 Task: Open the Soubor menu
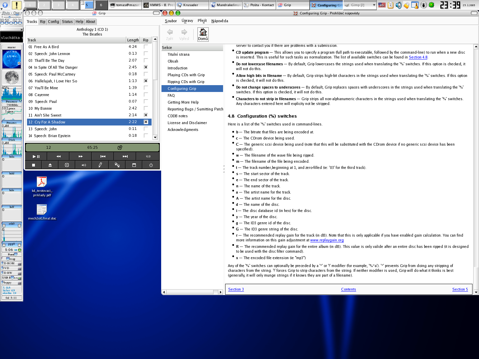171,21
